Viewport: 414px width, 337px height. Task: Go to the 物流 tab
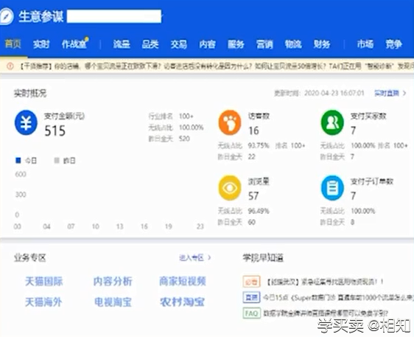(293, 44)
